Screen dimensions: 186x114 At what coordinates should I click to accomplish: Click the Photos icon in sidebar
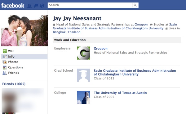[x=5, y=62]
